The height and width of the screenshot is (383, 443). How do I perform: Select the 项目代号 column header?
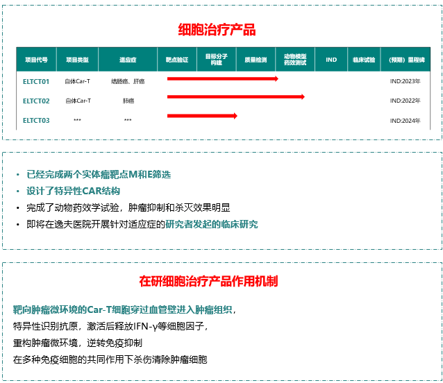pyautogui.click(x=36, y=60)
